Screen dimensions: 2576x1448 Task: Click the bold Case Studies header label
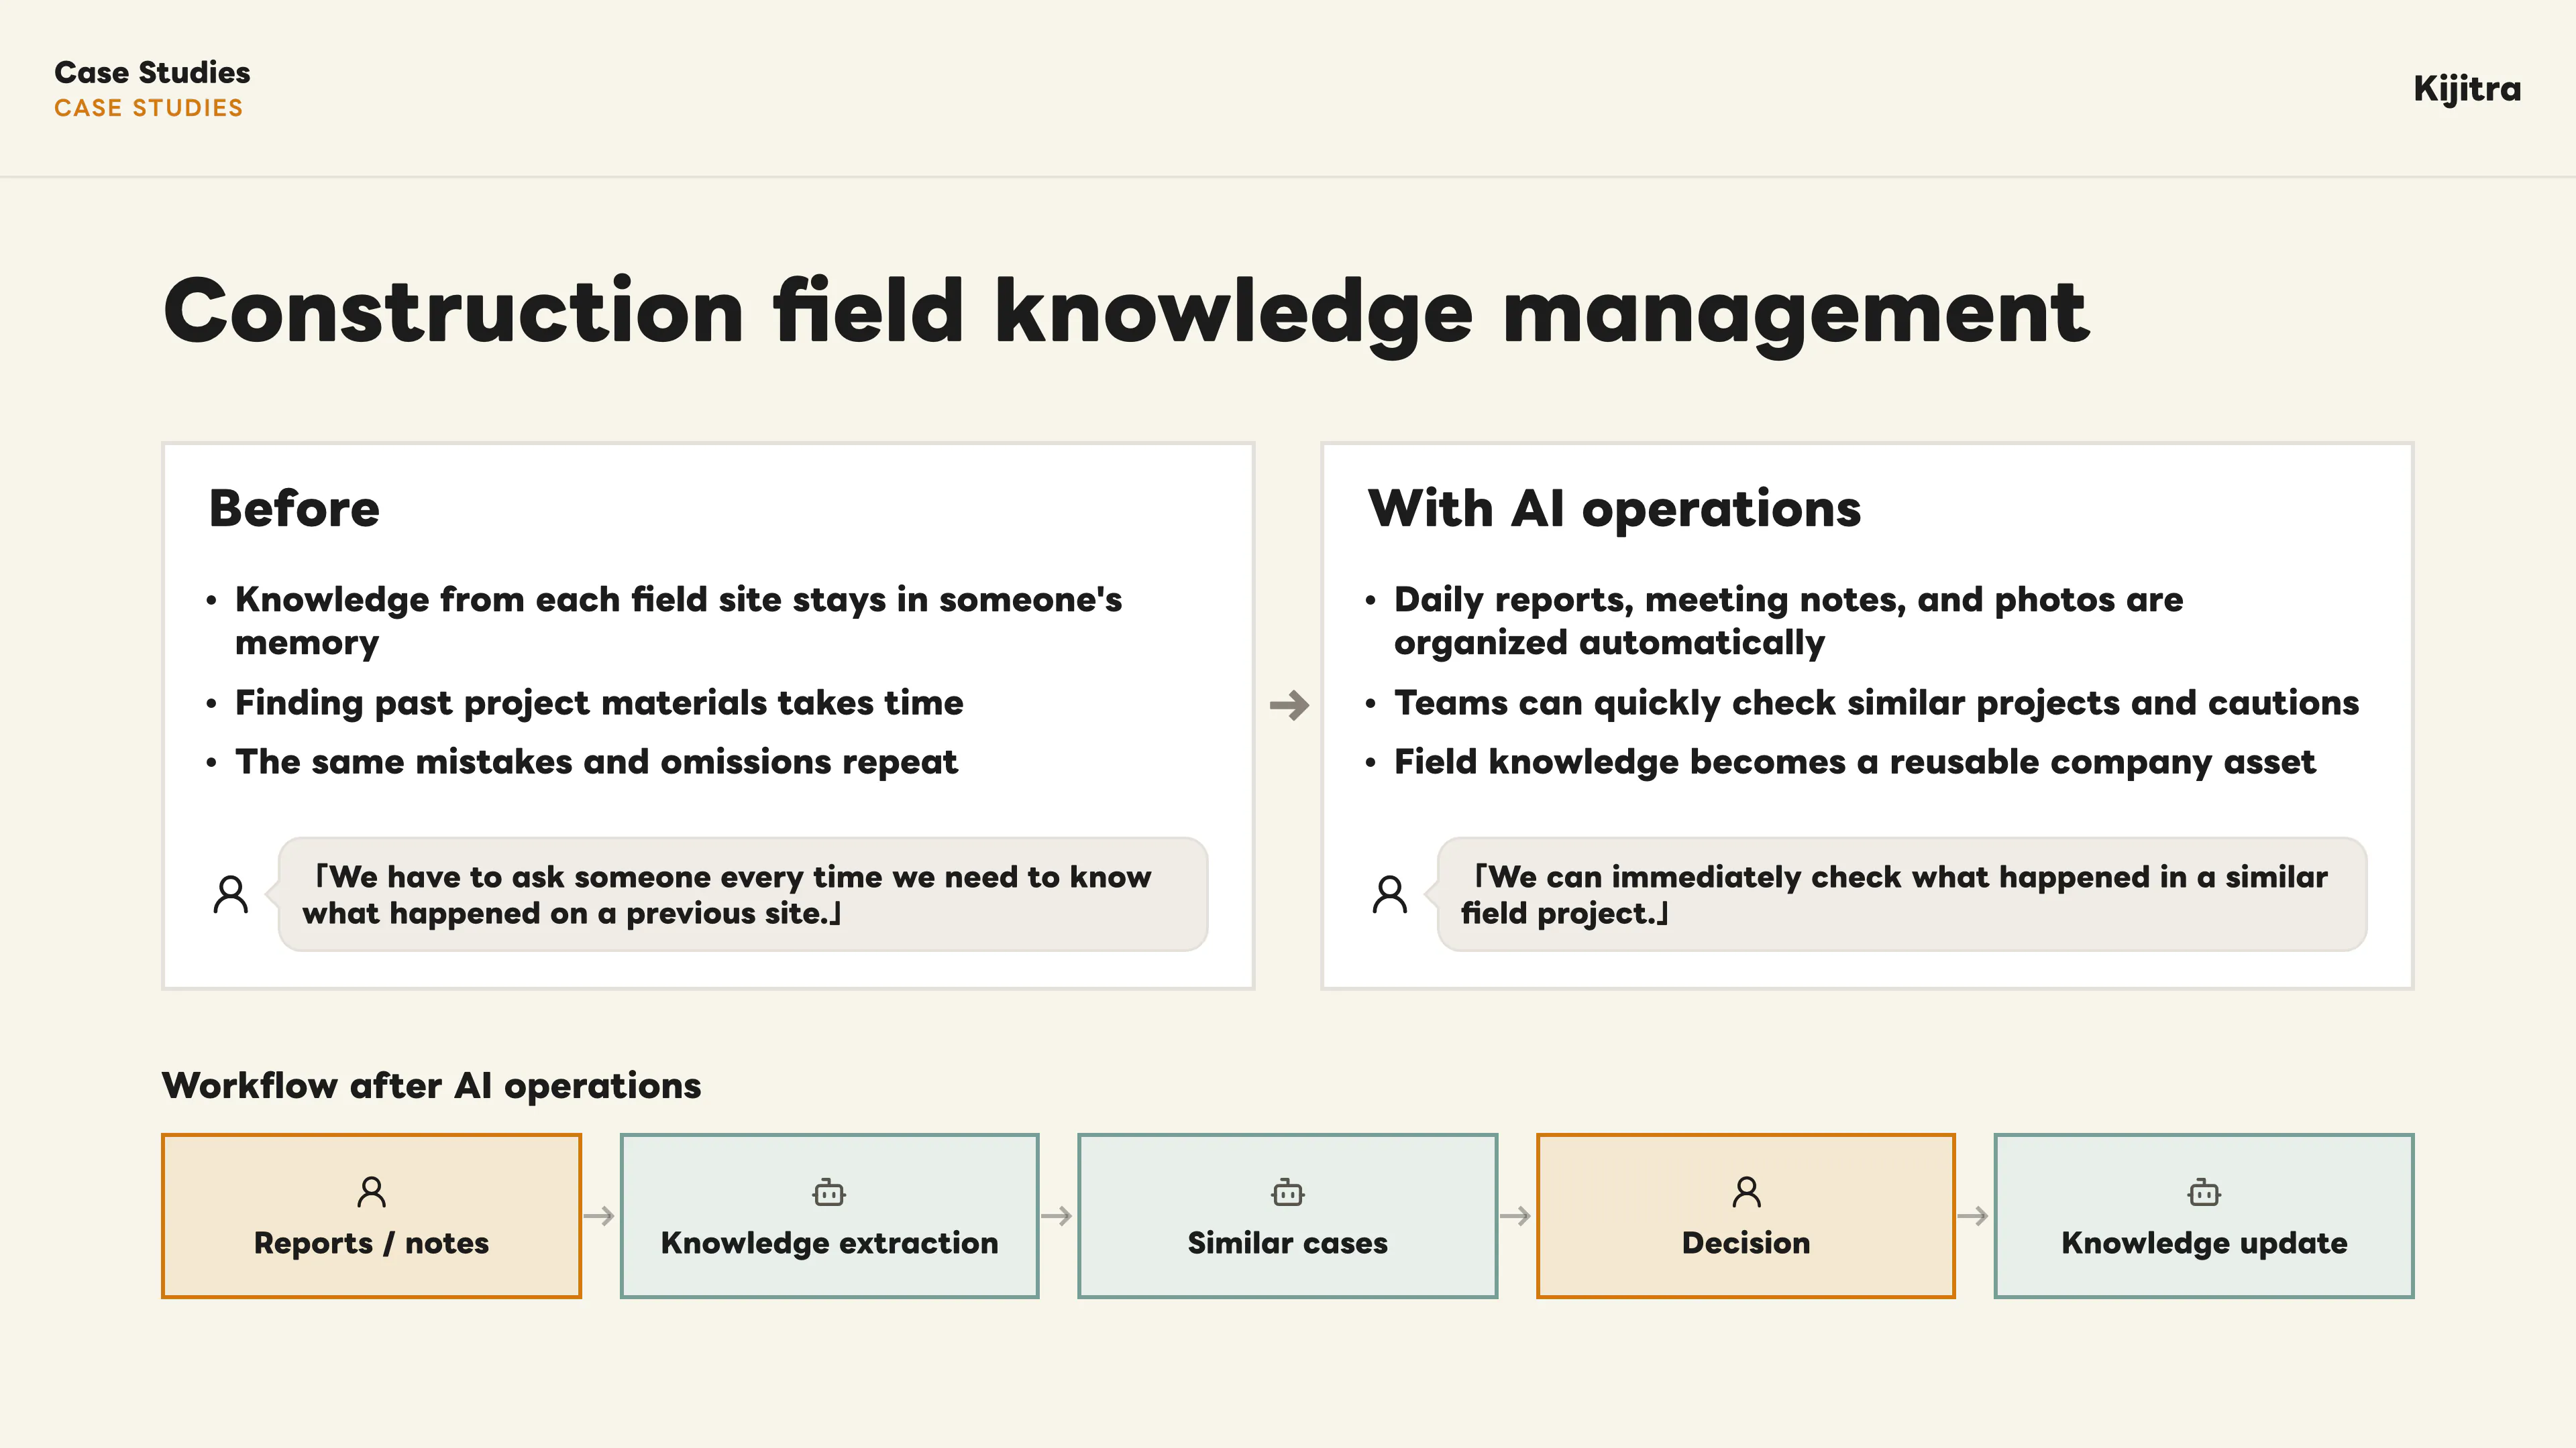pos(152,72)
